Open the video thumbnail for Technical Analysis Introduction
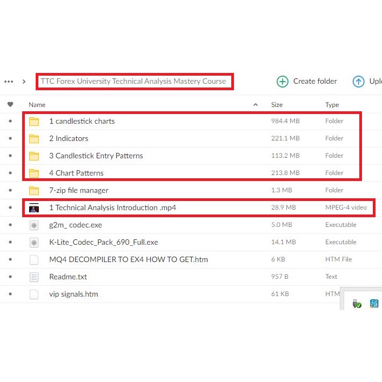The image size is (382, 382). (x=34, y=207)
